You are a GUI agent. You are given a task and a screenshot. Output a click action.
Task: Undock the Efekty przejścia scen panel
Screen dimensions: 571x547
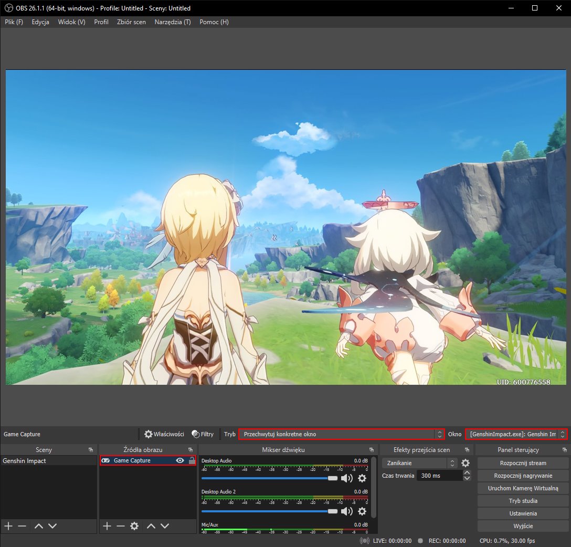coord(467,450)
